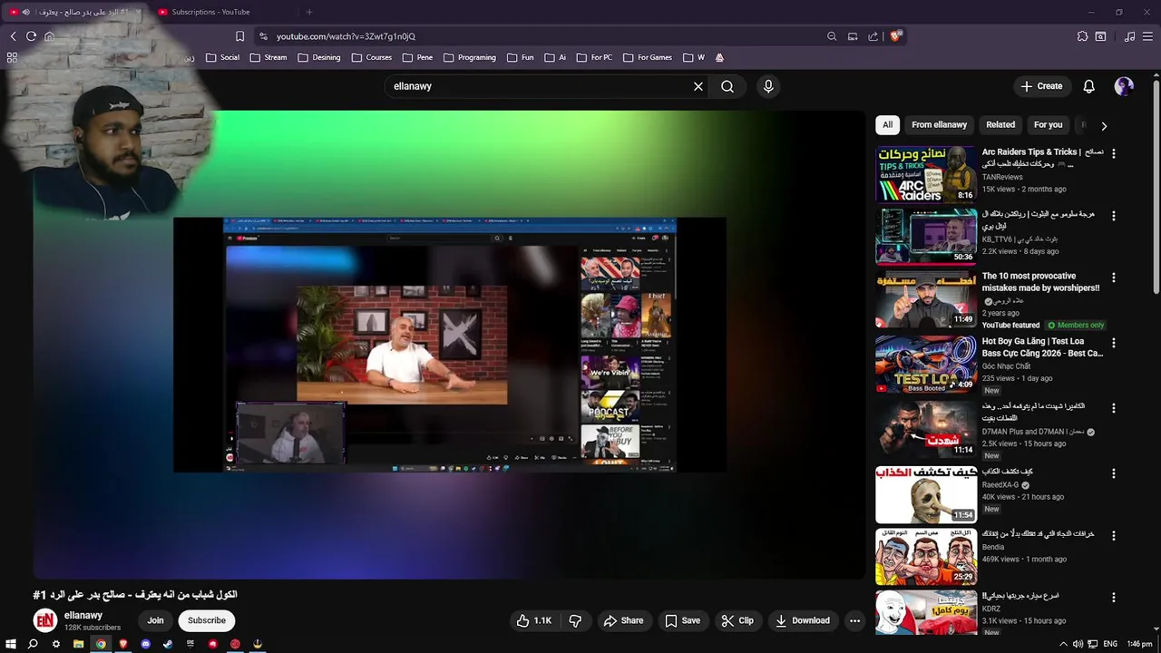Viewport: 1161px width, 653px height.
Task: Click the YouTube search magnifier button
Action: click(x=727, y=86)
